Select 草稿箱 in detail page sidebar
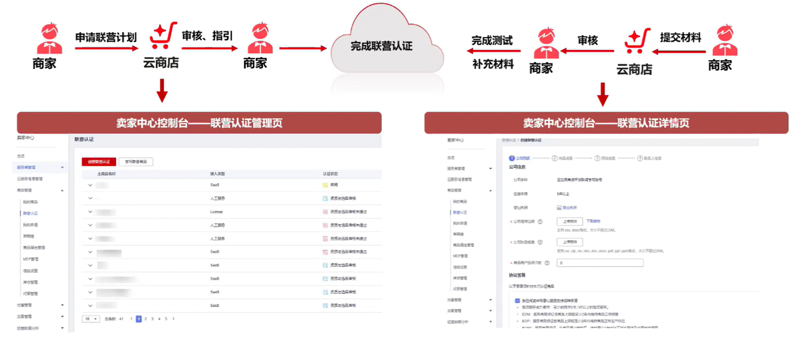Viewport: 799px width, 353px height. point(458,234)
